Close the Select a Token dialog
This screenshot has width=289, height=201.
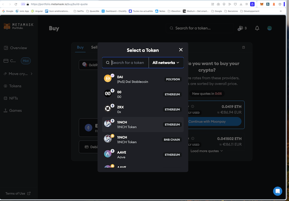(x=181, y=50)
